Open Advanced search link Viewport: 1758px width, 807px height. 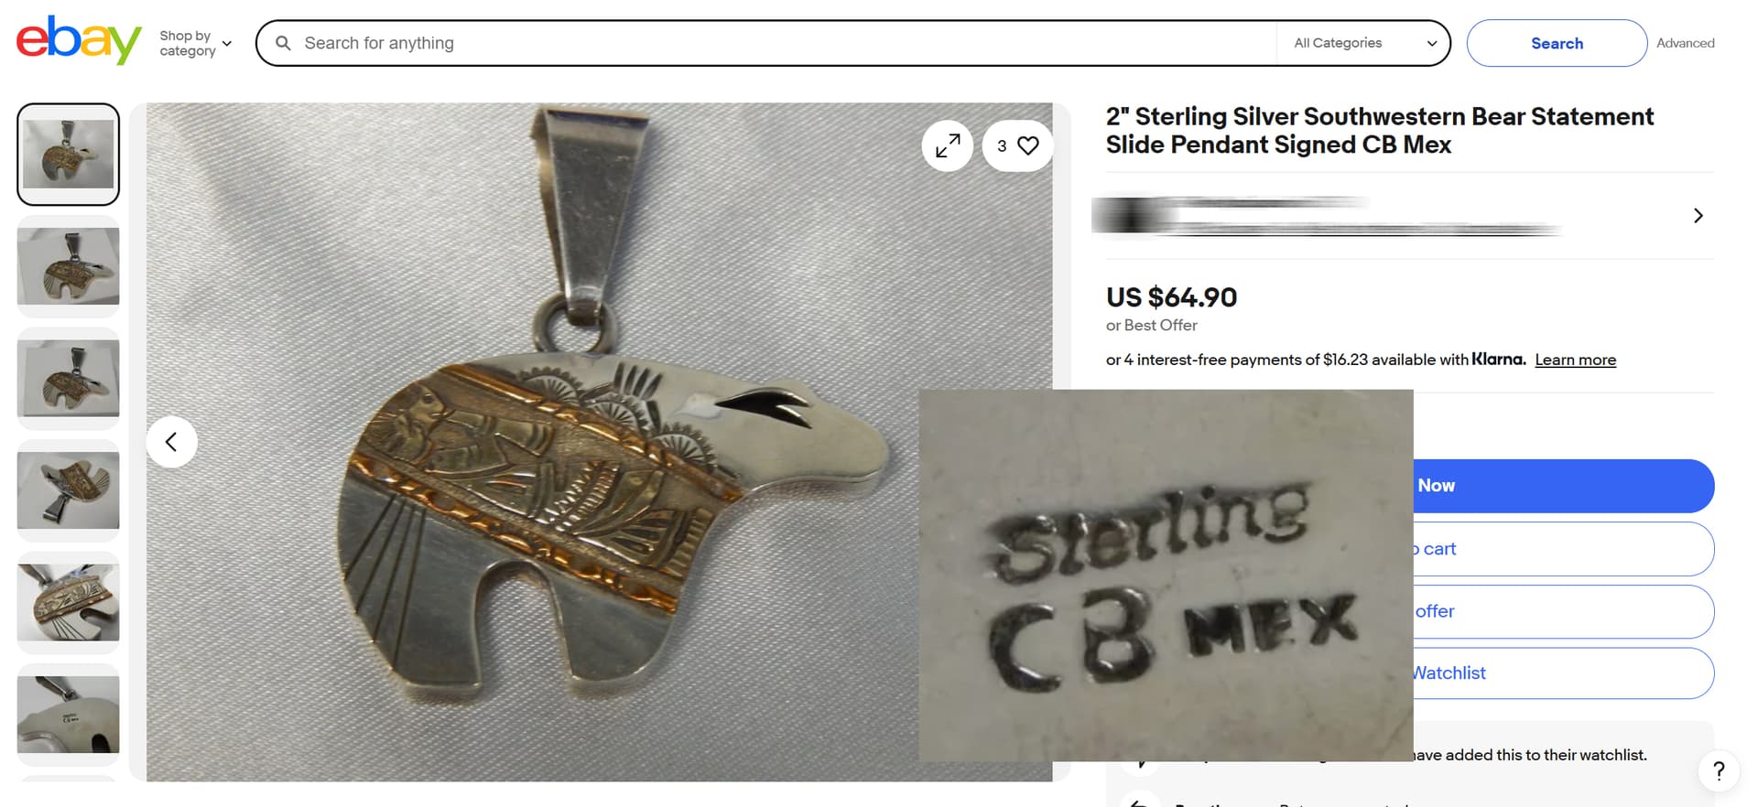point(1685,43)
